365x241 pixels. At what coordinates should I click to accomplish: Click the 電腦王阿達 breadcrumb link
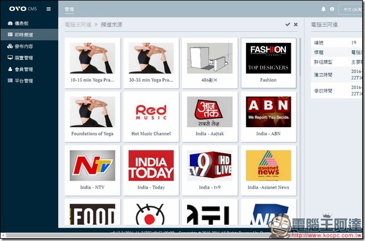(x=78, y=25)
